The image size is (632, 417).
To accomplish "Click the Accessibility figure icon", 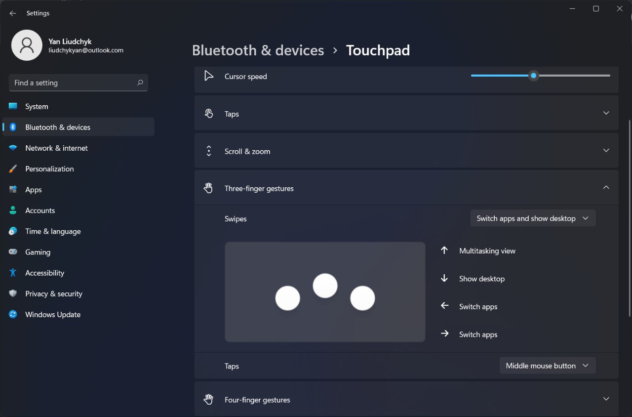I will [13, 273].
